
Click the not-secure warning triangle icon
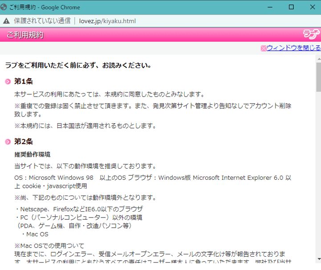[6, 21]
